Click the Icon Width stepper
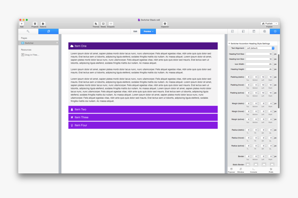Image resolution: width=298 pixels, height=198 pixels. click(273, 64)
